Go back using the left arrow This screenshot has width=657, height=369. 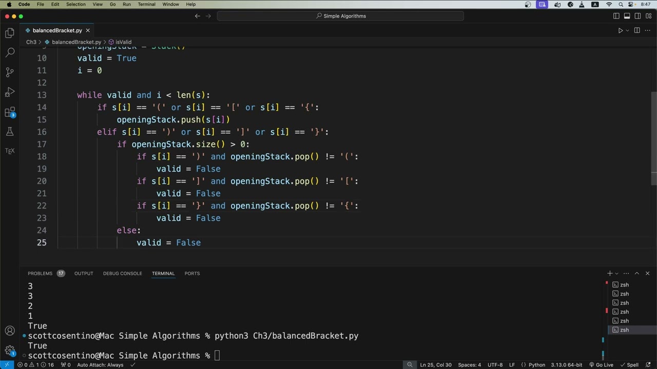click(x=198, y=16)
